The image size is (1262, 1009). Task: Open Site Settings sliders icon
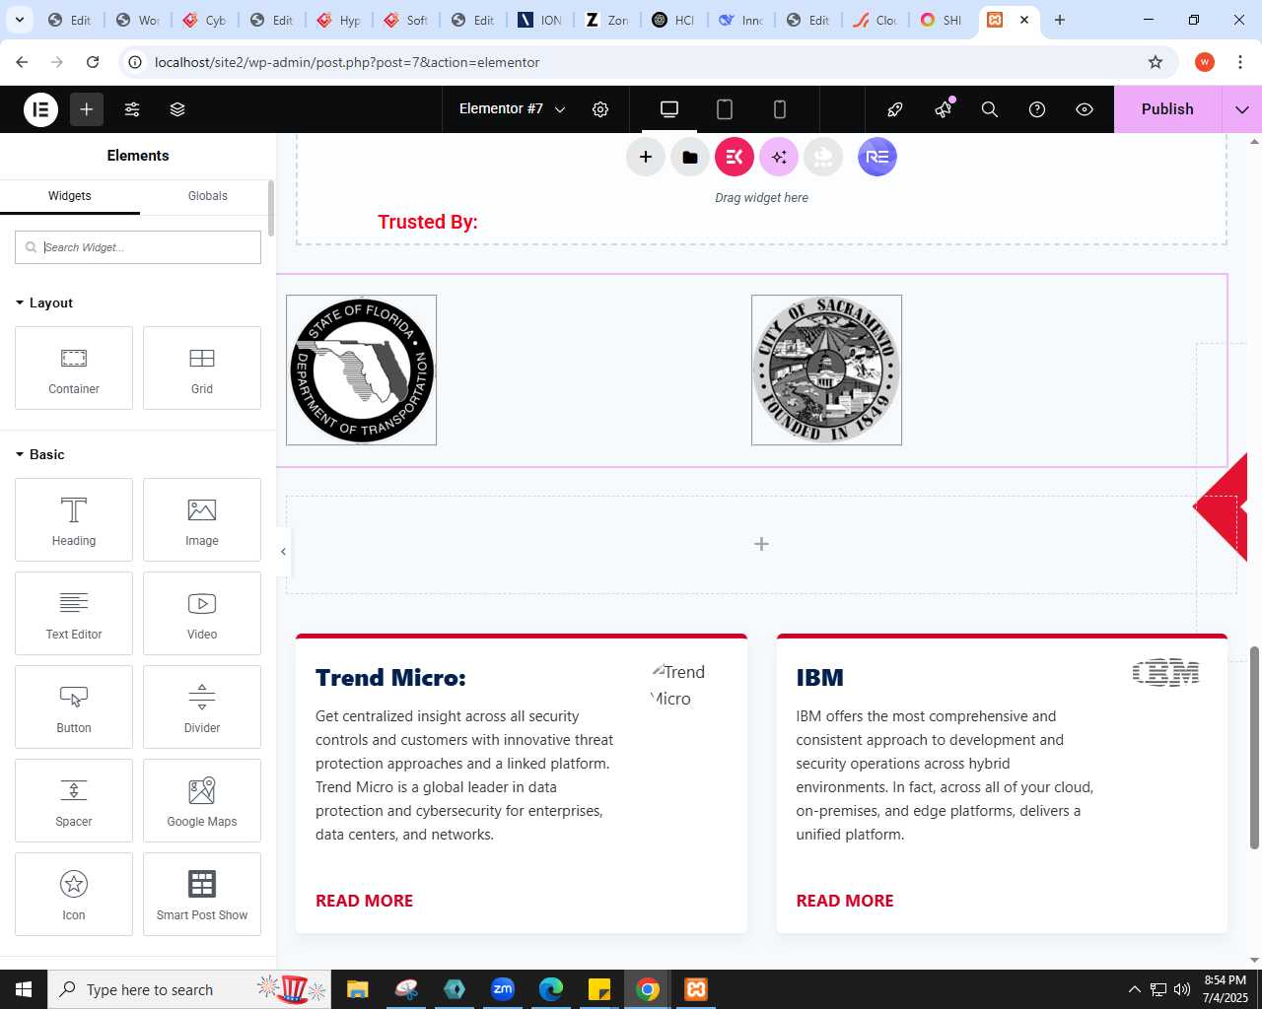coord(132,109)
